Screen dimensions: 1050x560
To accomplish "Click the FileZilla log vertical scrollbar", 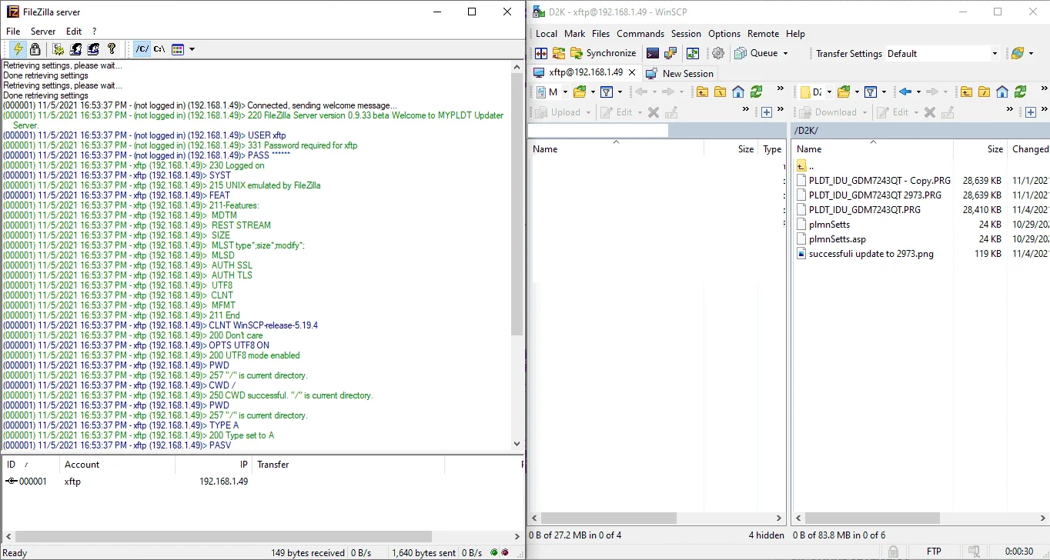I will pyautogui.click(x=517, y=205).
